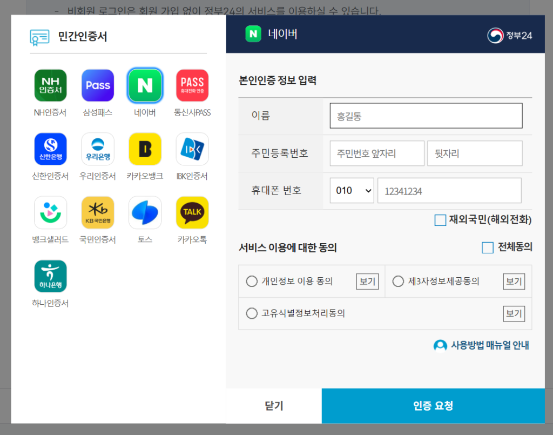Pick the 통신사PASS red icon
Viewport: 553px width, 435px height.
tap(192, 85)
